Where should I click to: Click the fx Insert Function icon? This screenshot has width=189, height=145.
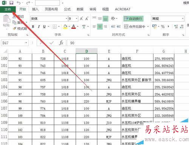coord(61,43)
